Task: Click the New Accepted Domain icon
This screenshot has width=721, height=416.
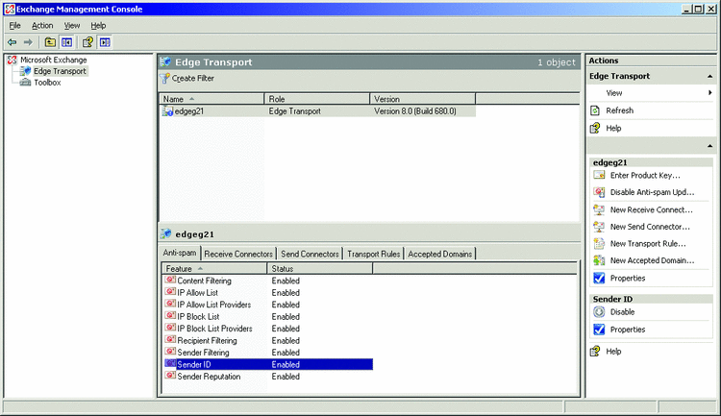Action: pyautogui.click(x=599, y=260)
